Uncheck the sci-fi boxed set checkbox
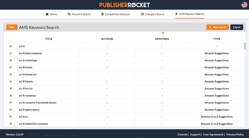Viewport: 249px width, 138px height. click(x=11, y=74)
